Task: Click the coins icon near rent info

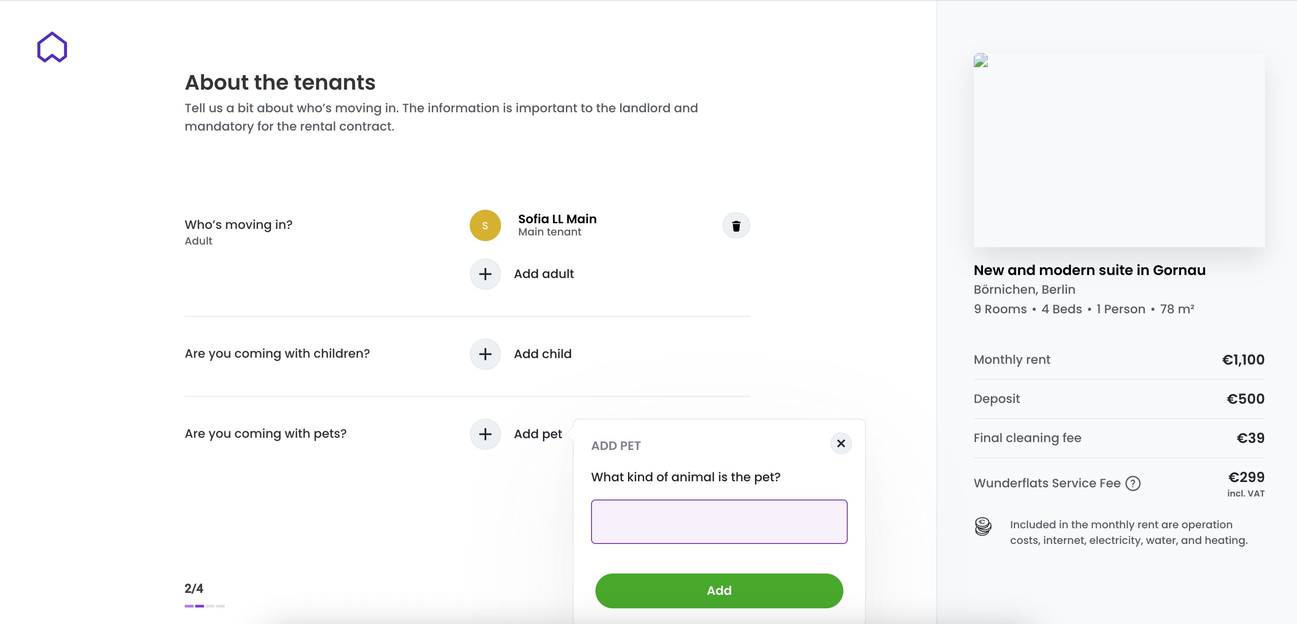Action: click(x=983, y=527)
